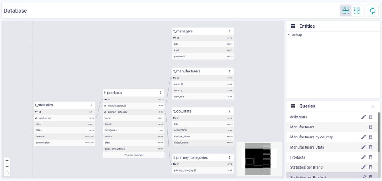Select the t_obj_state table header
The height and width of the screenshot is (181, 382).
(x=203, y=111)
